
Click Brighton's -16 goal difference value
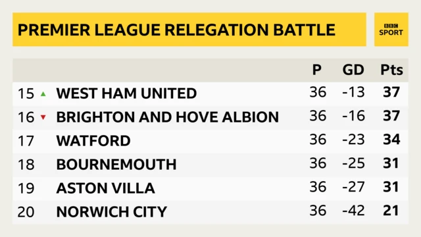(354, 116)
